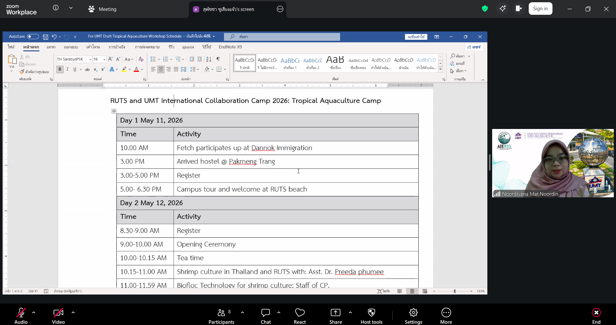This screenshot has height=325, width=616.
Task: Open Zoom Settings gear
Action: (x=413, y=316)
